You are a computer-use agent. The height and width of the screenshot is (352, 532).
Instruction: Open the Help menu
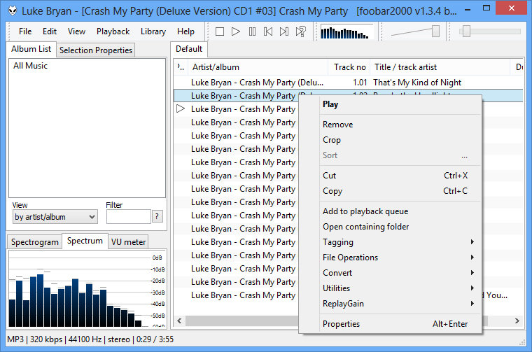coord(185,31)
